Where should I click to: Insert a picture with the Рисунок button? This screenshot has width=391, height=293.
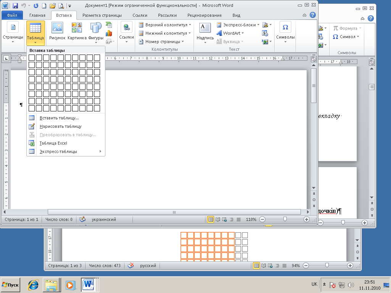57,31
